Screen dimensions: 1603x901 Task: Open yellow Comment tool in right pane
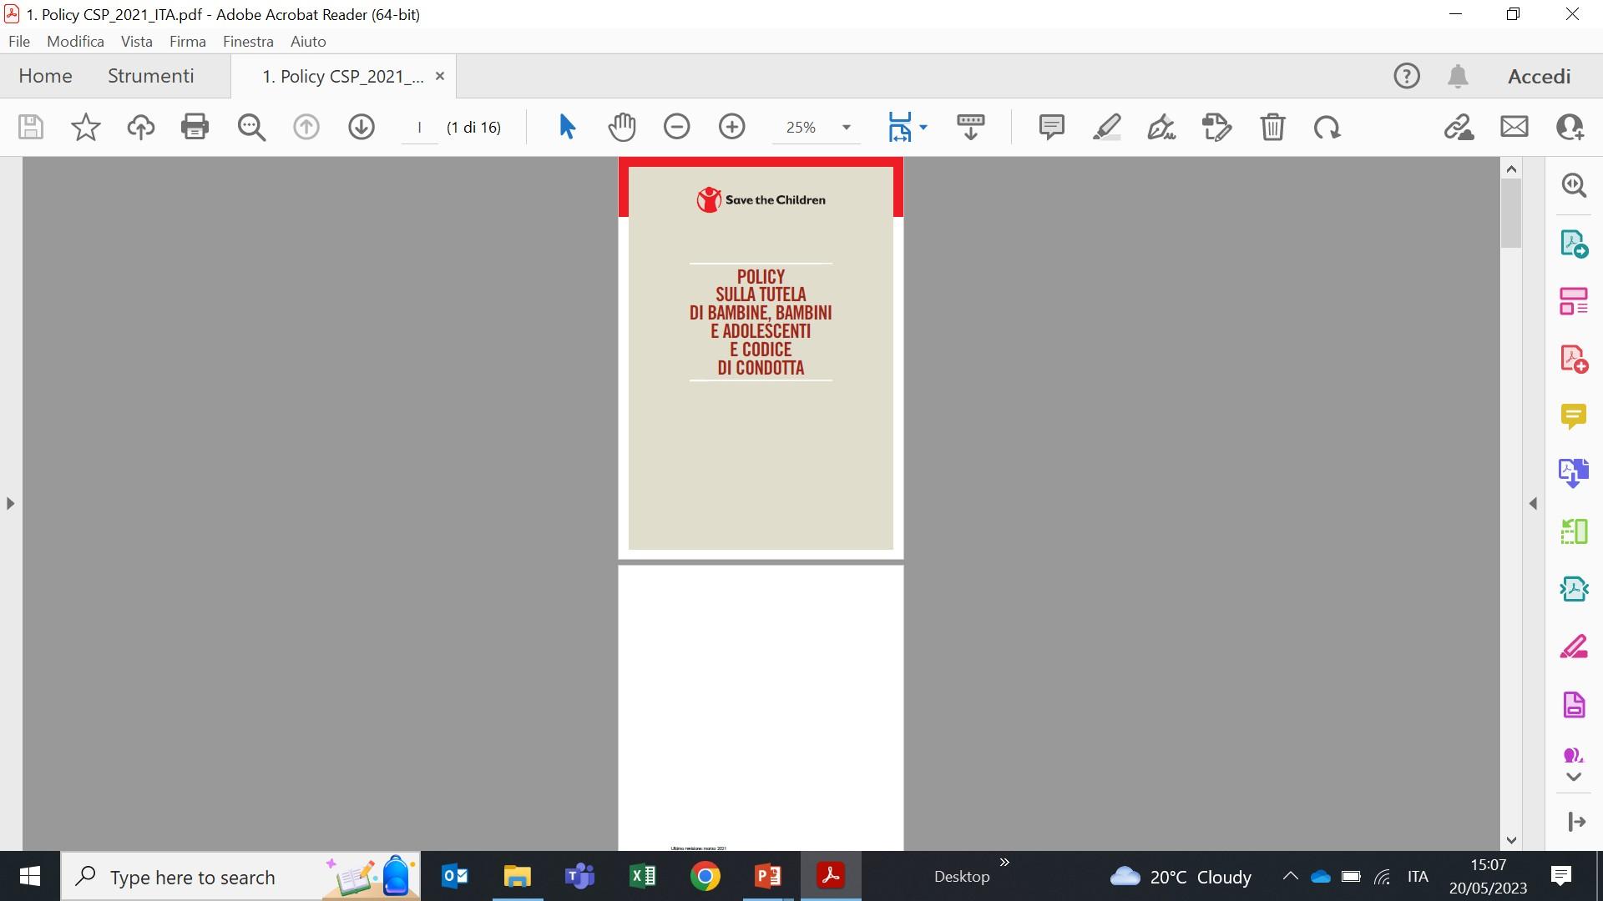(1574, 416)
